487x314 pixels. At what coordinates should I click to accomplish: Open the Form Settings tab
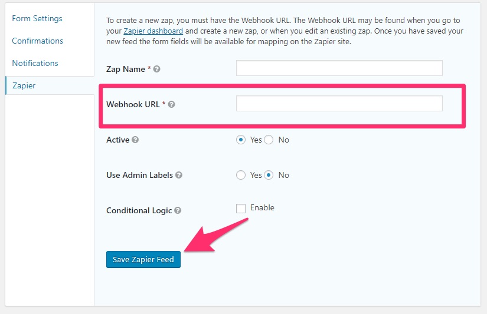(x=37, y=19)
